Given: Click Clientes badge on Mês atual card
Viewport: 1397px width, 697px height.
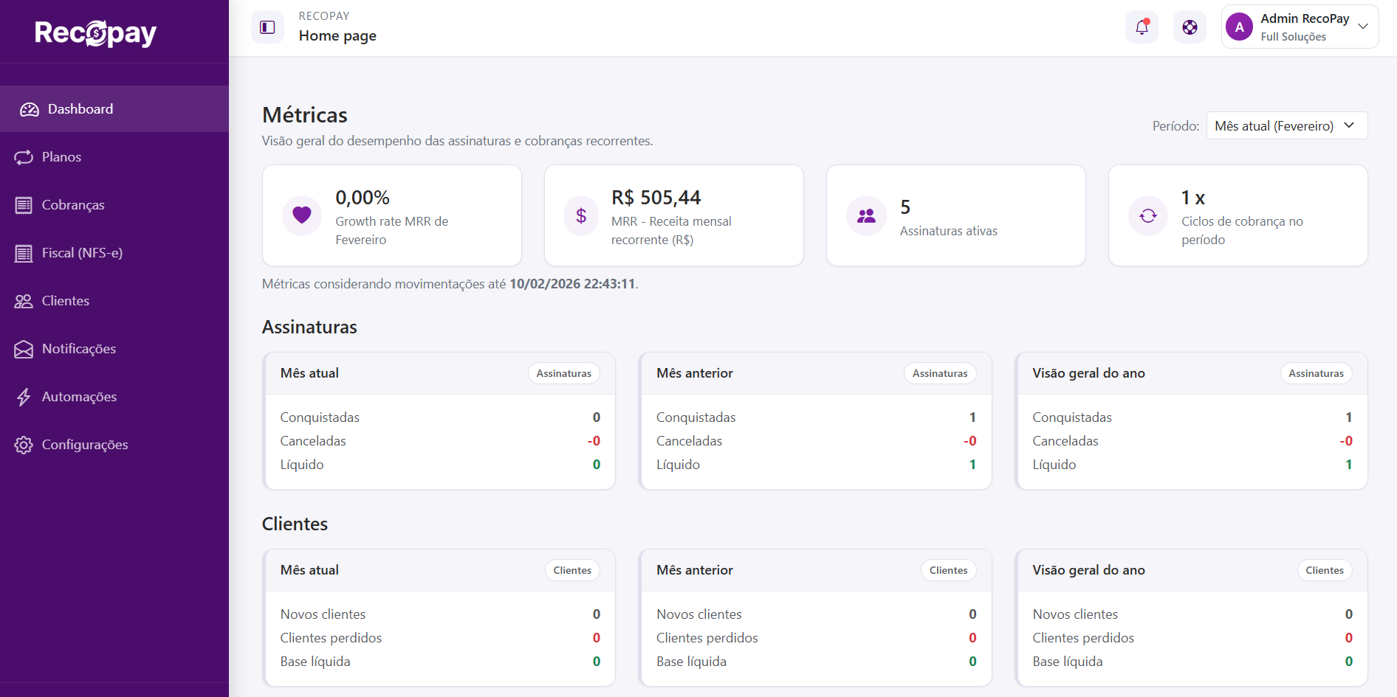Looking at the screenshot, I should pyautogui.click(x=572, y=570).
